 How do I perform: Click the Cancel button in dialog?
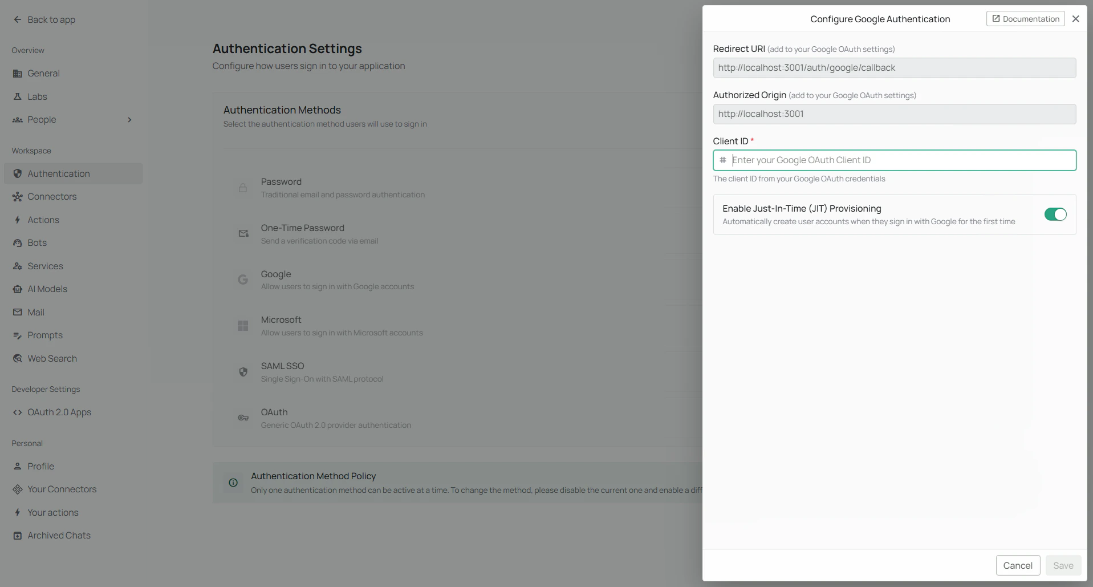tap(1018, 565)
